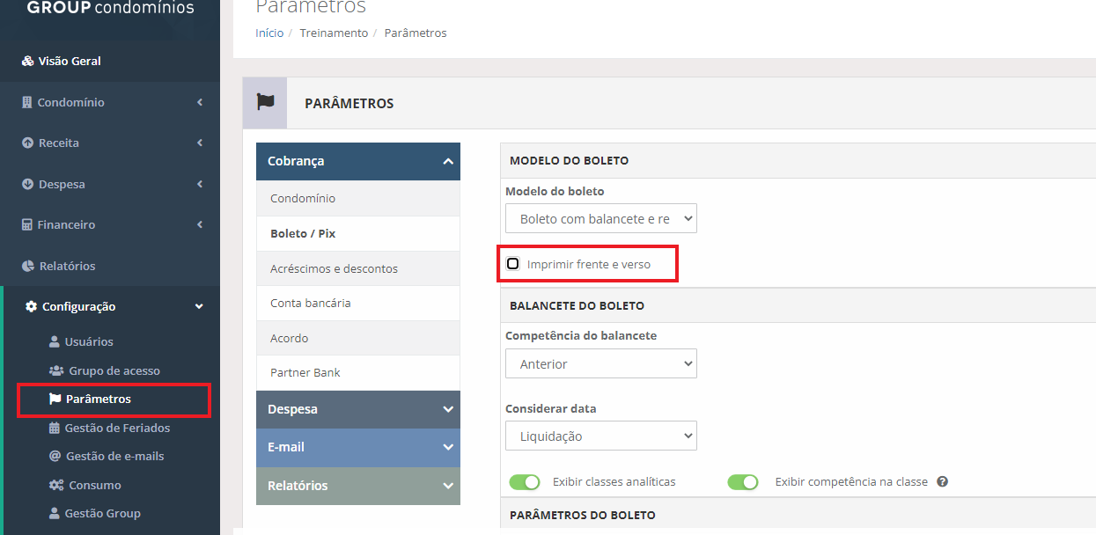Select Acréscimos e descontos item

coord(358,268)
